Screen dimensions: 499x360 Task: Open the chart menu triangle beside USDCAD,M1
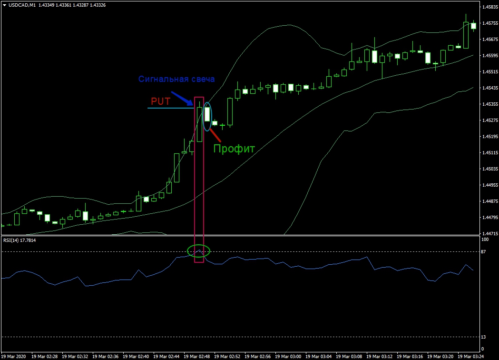[4, 5]
